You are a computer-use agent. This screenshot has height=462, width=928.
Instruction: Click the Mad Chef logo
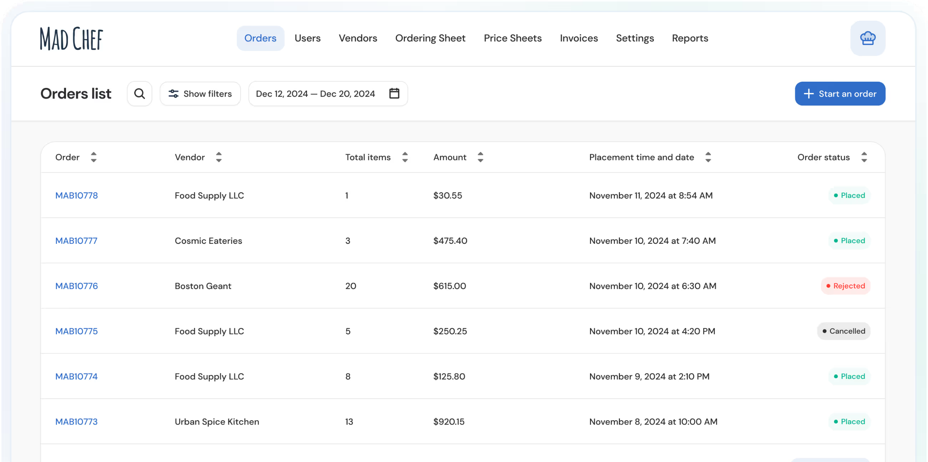[x=71, y=38]
